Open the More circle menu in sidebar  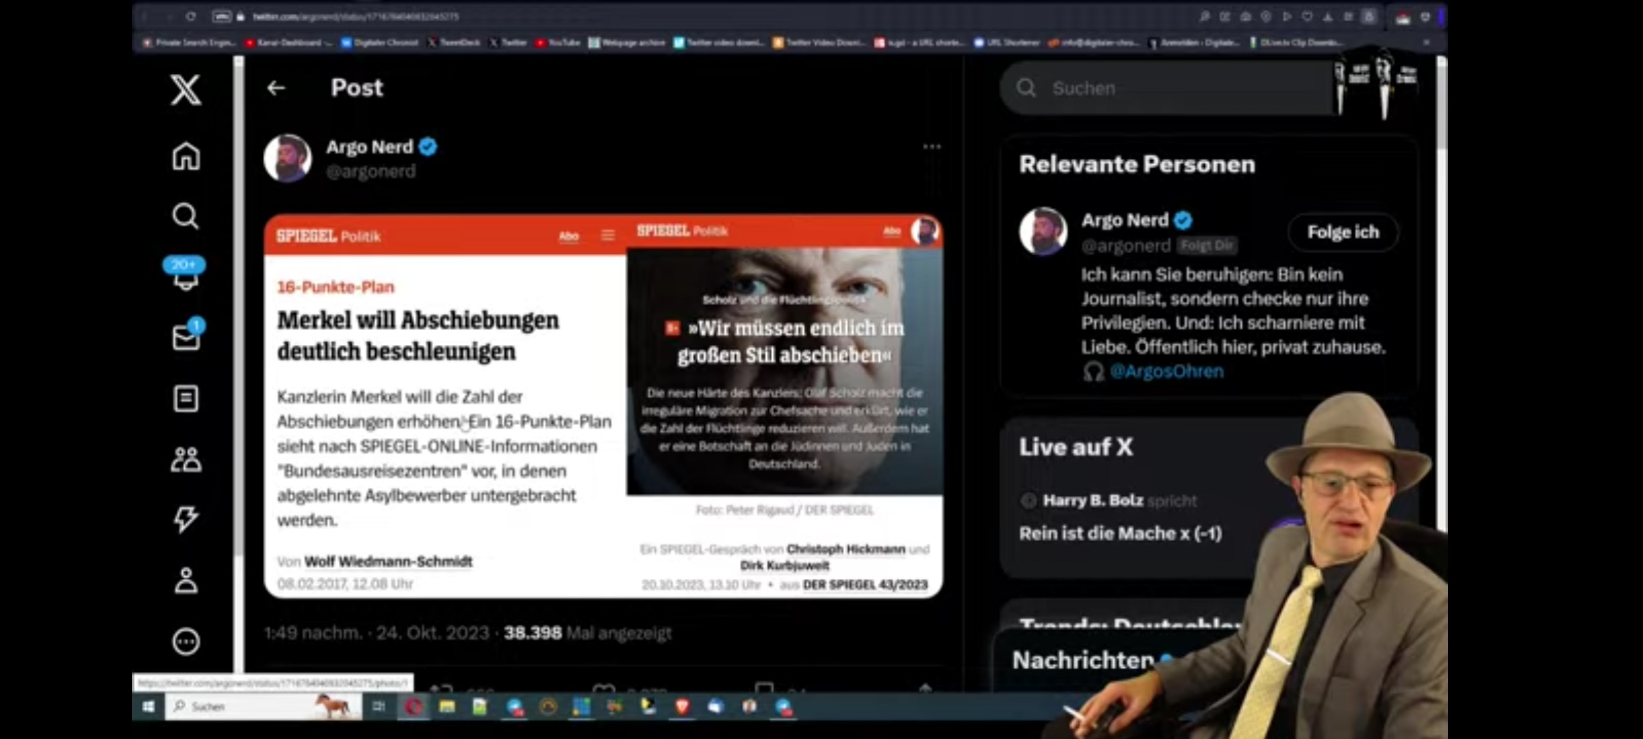pos(186,641)
